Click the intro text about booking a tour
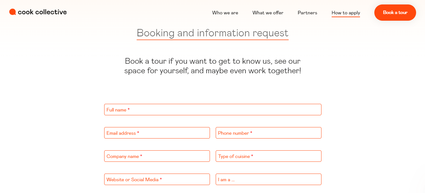The height and width of the screenshot is (193, 425). (x=212, y=66)
